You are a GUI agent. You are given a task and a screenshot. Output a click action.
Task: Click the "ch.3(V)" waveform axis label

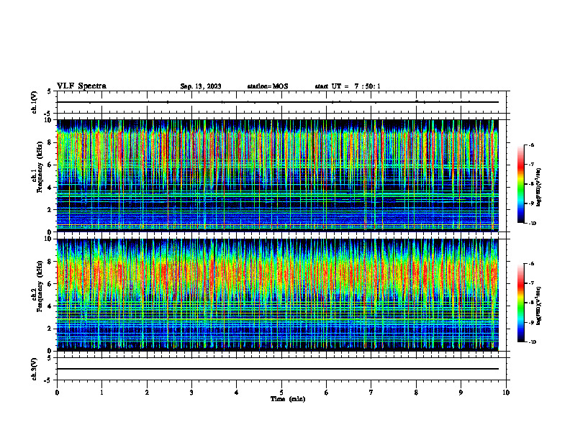pyautogui.click(x=35, y=369)
